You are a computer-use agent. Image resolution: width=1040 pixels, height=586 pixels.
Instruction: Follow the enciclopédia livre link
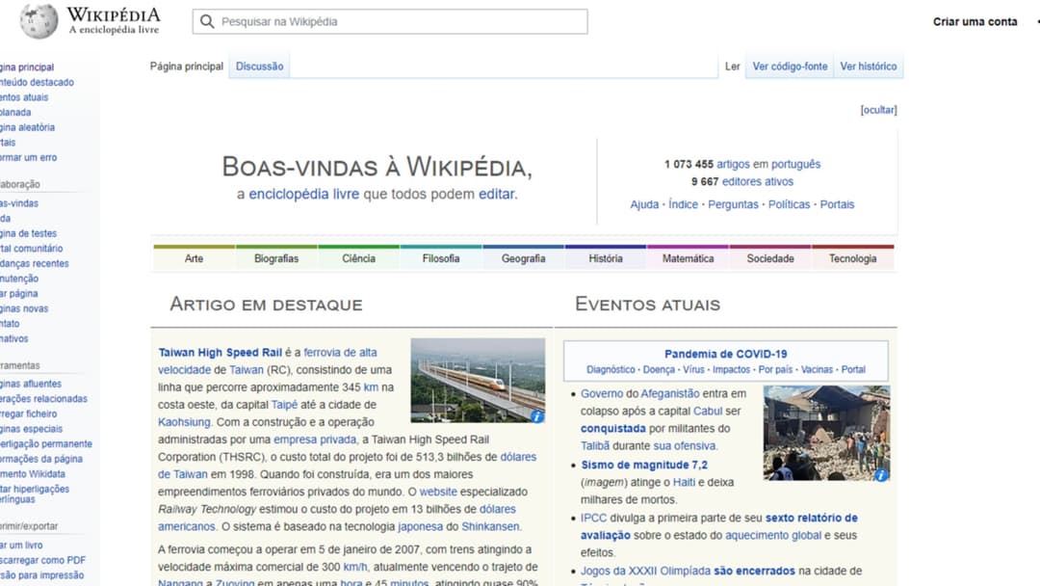pyautogui.click(x=303, y=194)
